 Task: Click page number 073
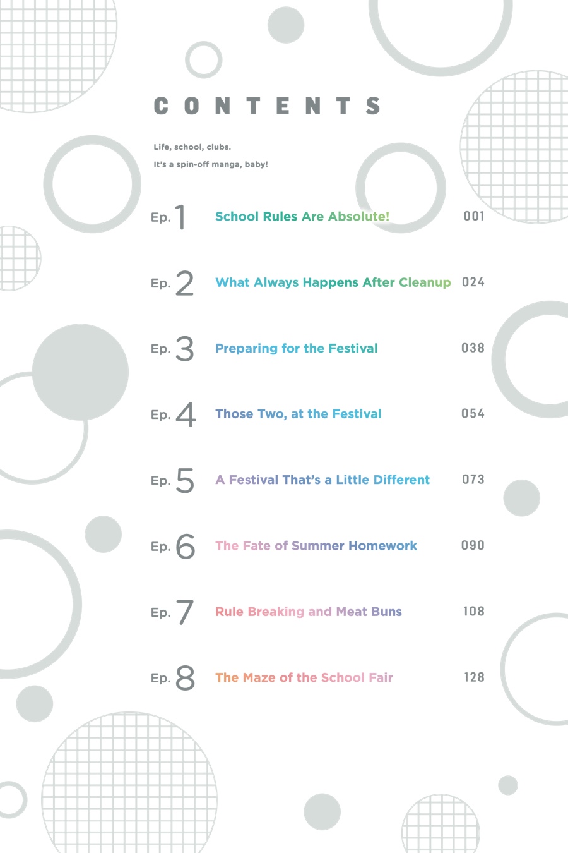(473, 480)
